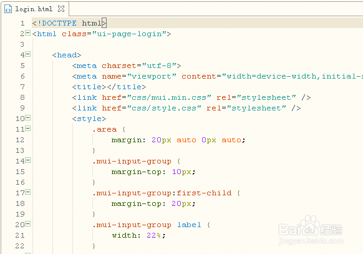
Task: Click line number 22 in gutter
Action: (x=20, y=246)
